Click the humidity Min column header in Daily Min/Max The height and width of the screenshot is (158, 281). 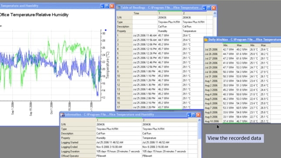pyautogui.click(x=229, y=45)
